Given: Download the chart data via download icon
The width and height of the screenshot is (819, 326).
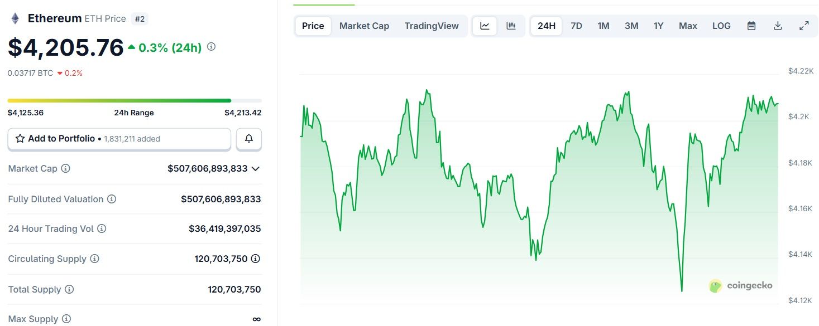Looking at the screenshot, I should pos(778,25).
